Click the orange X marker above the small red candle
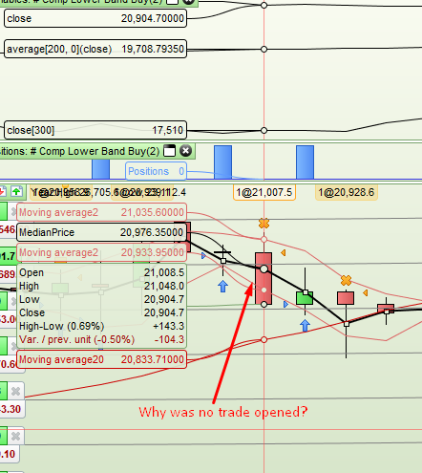Image resolution: width=422 pixels, height=473 pixels. (x=346, y=281)
